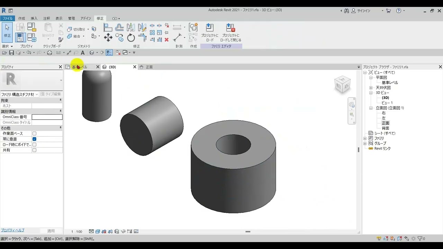The image size is (443, 249).
Task: Open the ファイル tab
Action: 7,18
